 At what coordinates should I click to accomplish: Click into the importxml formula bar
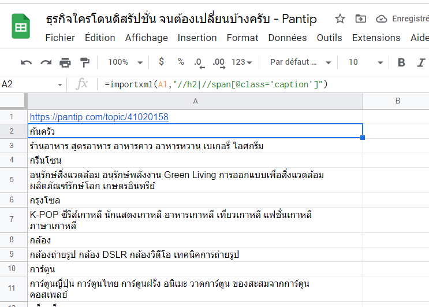(x=263, y=84)
